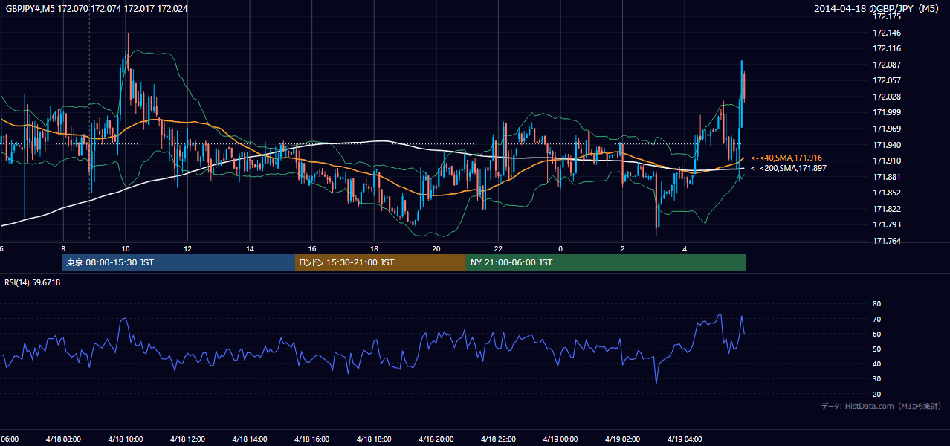The image size is (950, 446).
Task: Click the 40 SMA 171.916 orange label
Action: coord(786,158)
